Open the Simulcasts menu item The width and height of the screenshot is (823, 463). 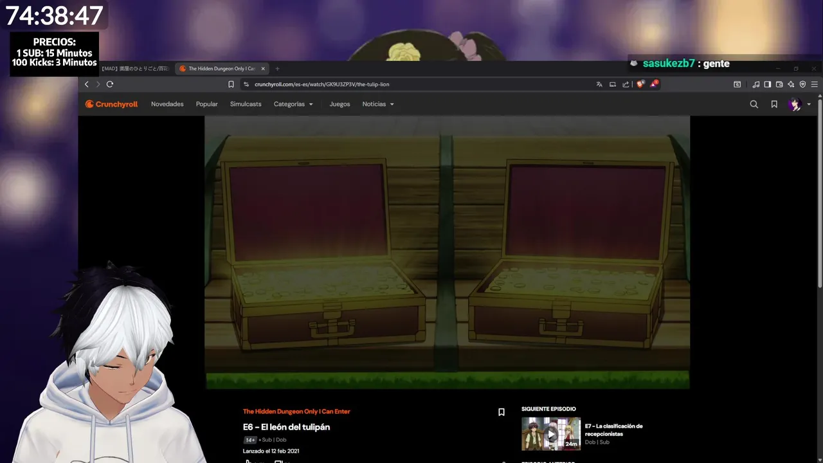pos(246,104)
